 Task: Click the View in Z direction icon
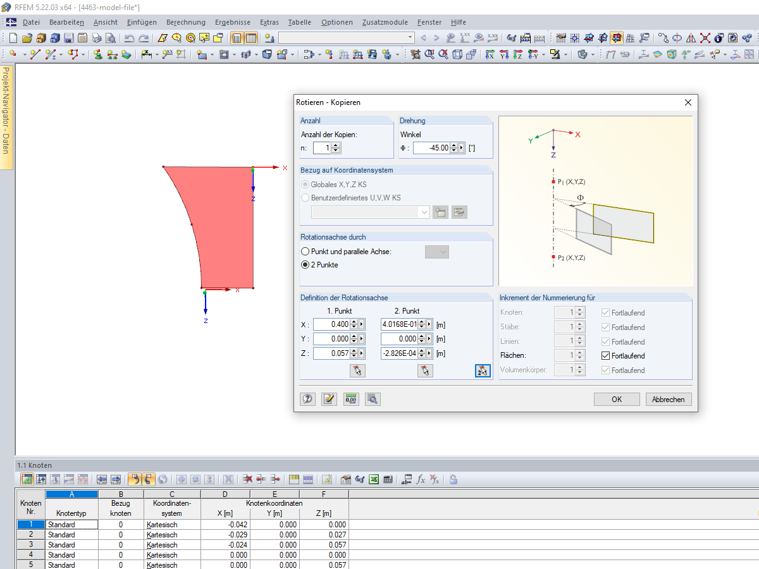tap(517, 54)
